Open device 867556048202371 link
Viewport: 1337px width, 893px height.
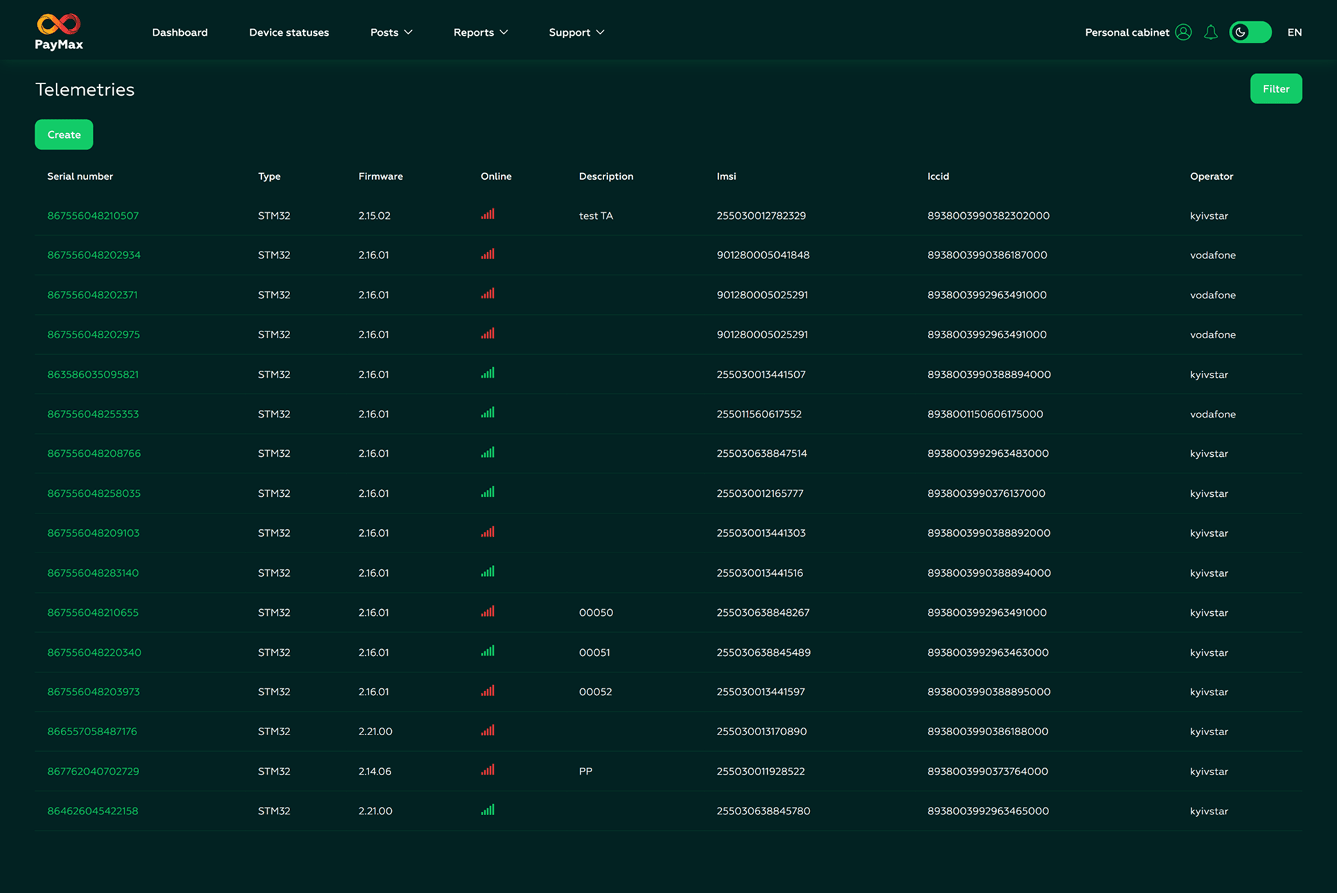tap(92, 295)
